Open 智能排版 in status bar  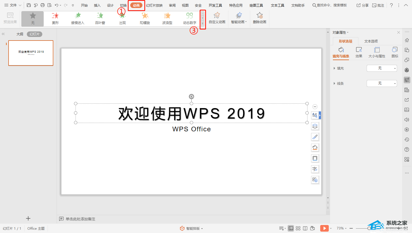(191, 228)
